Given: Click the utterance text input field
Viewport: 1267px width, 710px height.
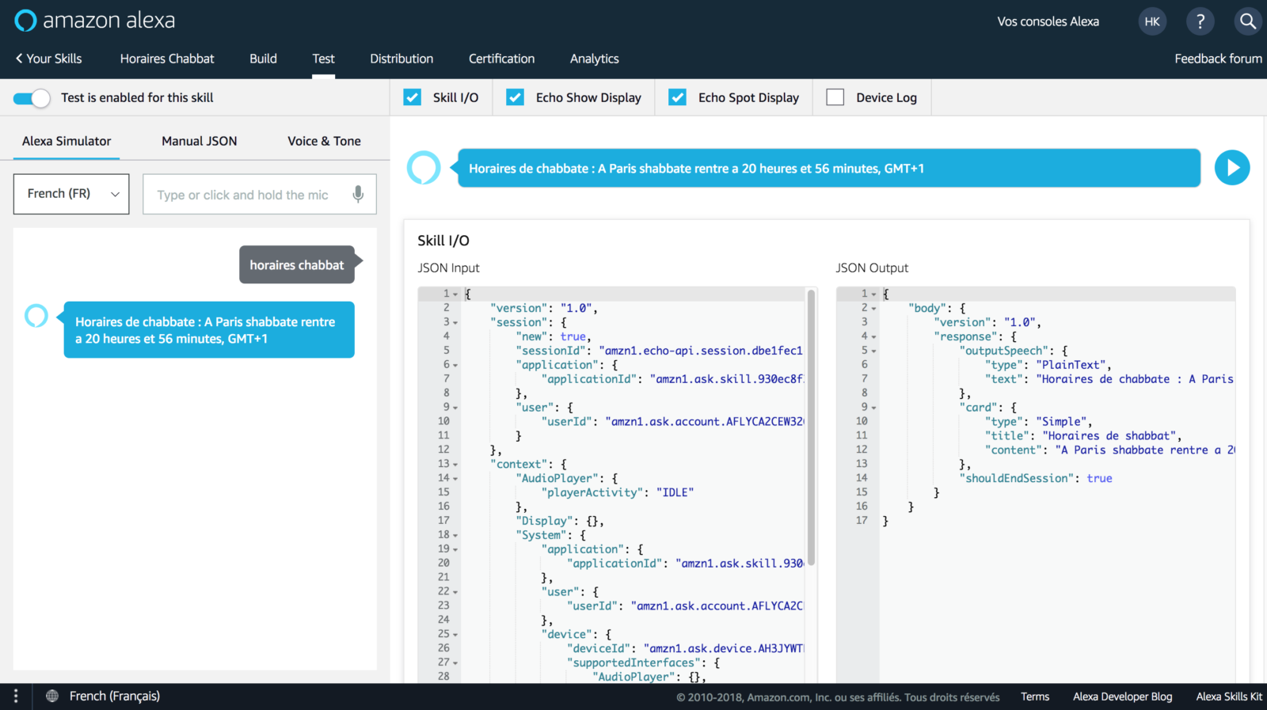Looking at the screenshot, I should pos(260,195).
